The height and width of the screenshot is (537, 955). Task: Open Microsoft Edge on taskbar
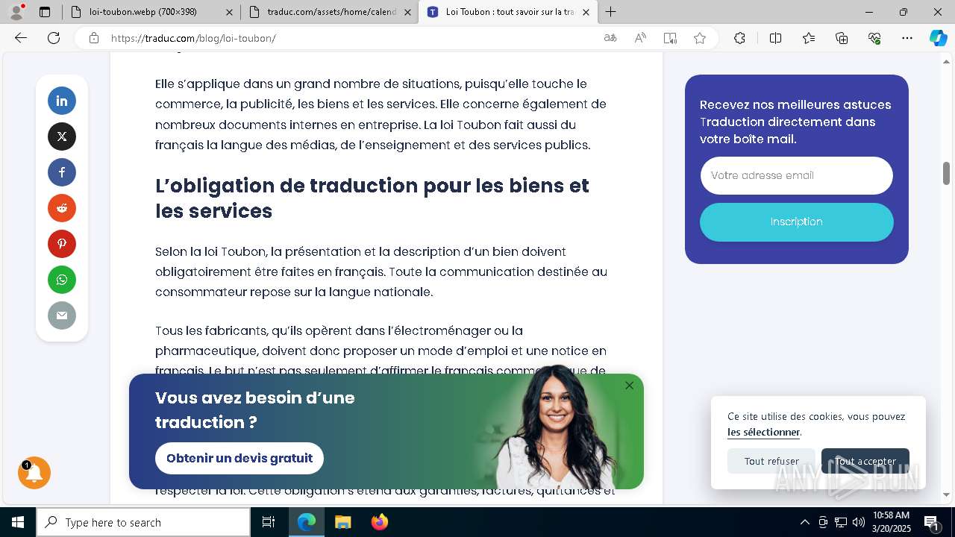(x=307, y=522)
